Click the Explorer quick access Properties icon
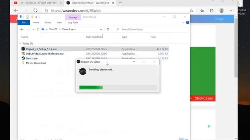Screen dimensions: 250x140 click(27, 17)
